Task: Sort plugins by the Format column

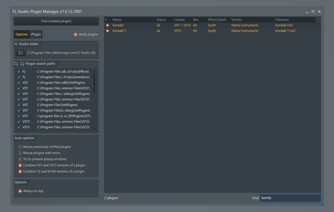Action: point(179,20)
